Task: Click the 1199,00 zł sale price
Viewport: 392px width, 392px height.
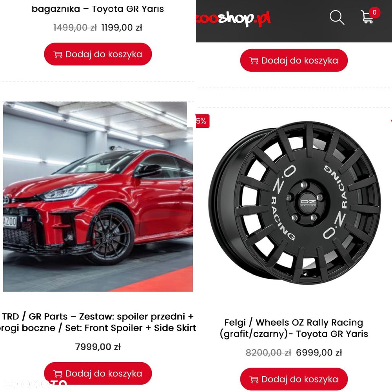Action: coord(122,27)
